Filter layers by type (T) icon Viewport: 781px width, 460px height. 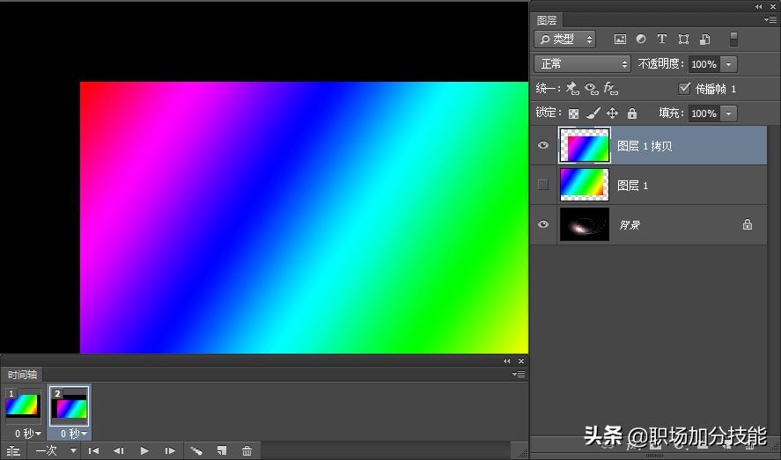pos(662,39)
